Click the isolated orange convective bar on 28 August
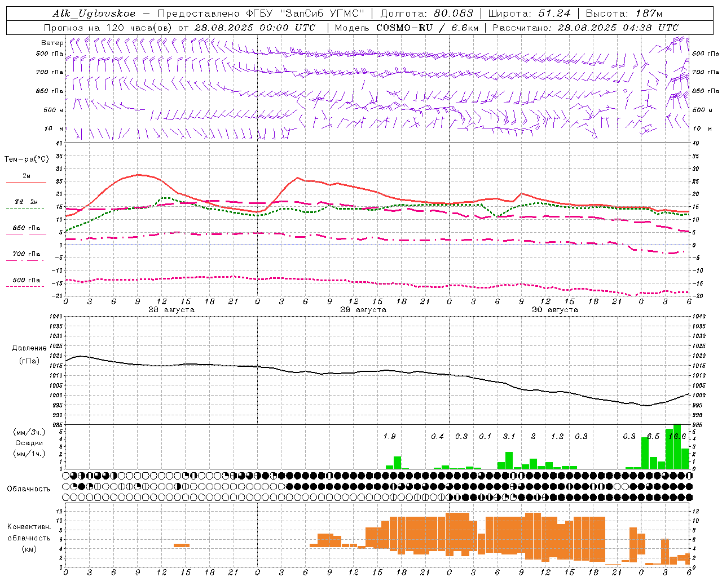This screenshot has width=722, height=577. pyautogui.click(x=182, y=545)
